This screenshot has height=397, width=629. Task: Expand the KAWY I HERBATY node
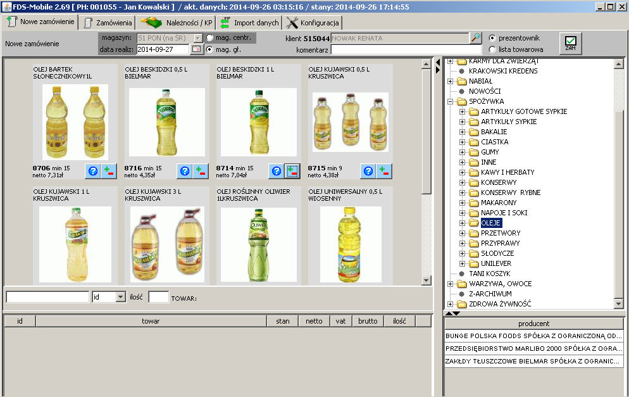point(462,172)
